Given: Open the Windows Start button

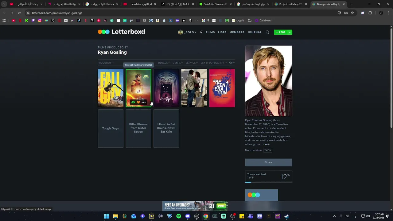Looking at the screenshot, I should point(107,216).
